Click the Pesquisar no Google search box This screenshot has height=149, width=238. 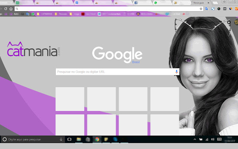(118, 72)
